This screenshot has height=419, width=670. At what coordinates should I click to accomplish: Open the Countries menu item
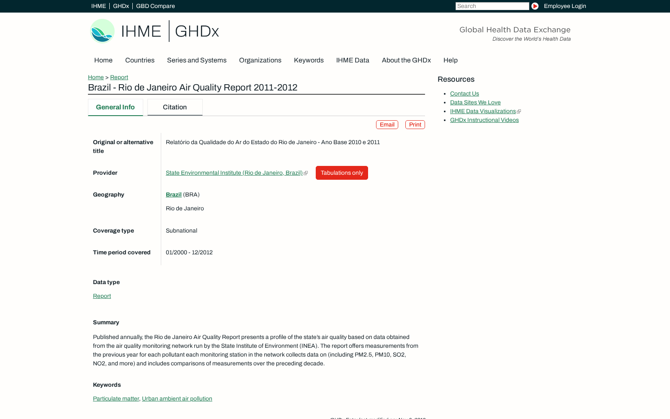pos(140,60)
